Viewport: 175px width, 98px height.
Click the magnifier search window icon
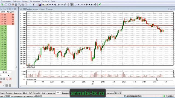[19, 5]
